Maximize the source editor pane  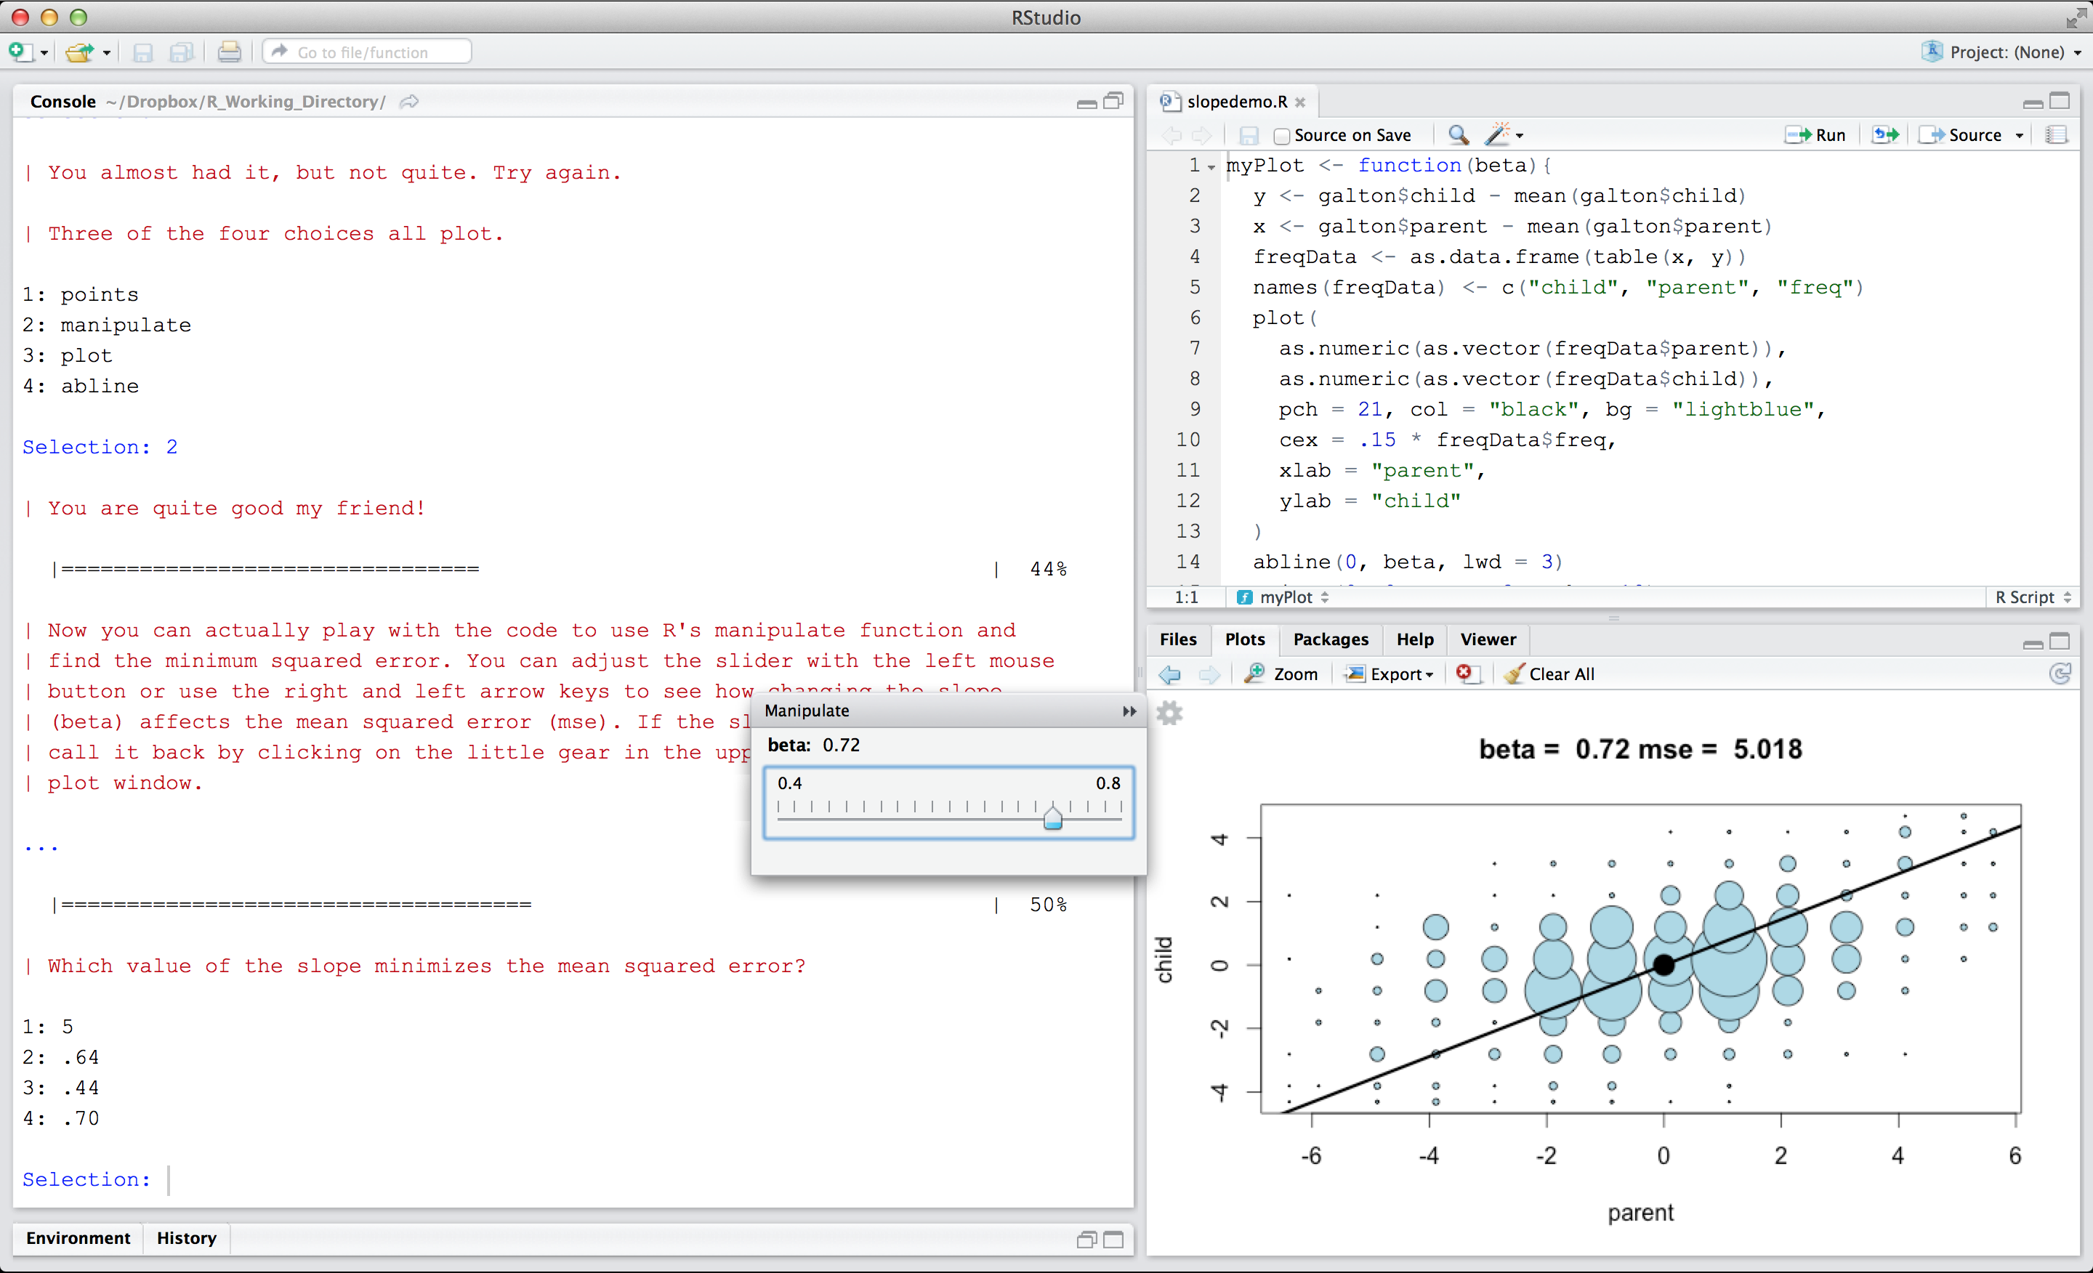(x=2060, y=101)
